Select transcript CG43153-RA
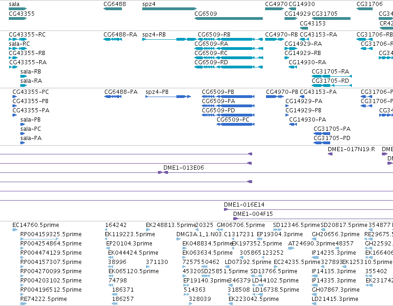Screen dimensions: 393x306 304,39
